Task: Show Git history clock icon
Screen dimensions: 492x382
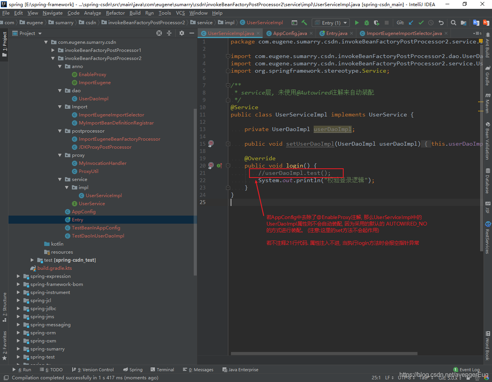Action: pos(431,23)
